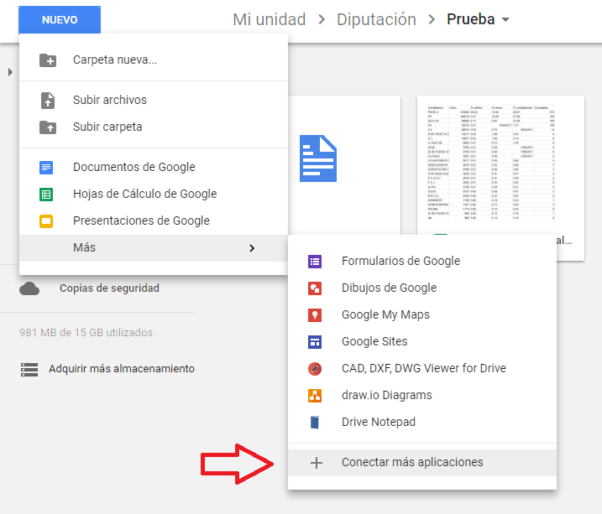
Task: Select Carpeta nueva... menu entry
Action: [x=154, y=60]
